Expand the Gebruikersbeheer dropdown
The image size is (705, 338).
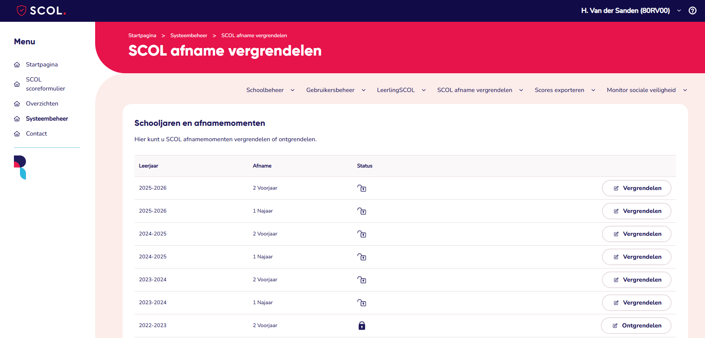pos(364,90)
